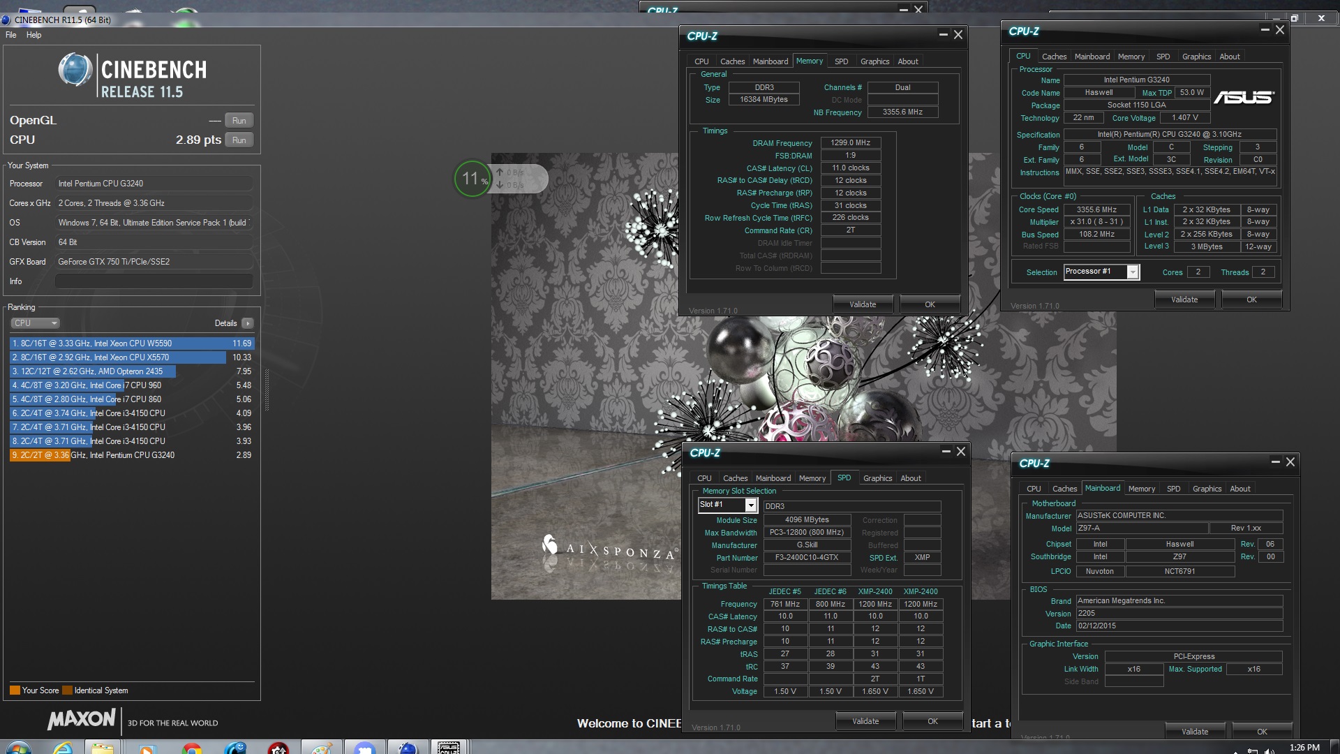Minimize the Memory CPU-Z window
Viewport: 1340px width, 754px height.
click(x=943, y=34)
